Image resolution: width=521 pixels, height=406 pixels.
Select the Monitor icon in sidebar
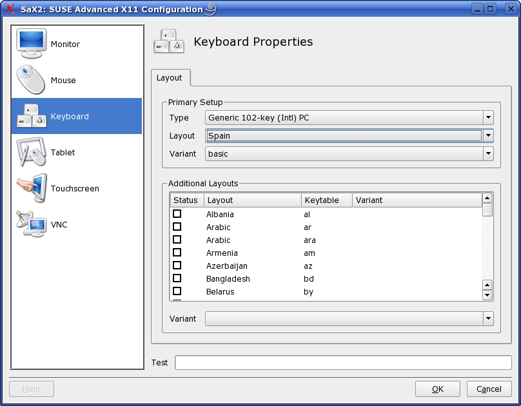tap(31, 44)
